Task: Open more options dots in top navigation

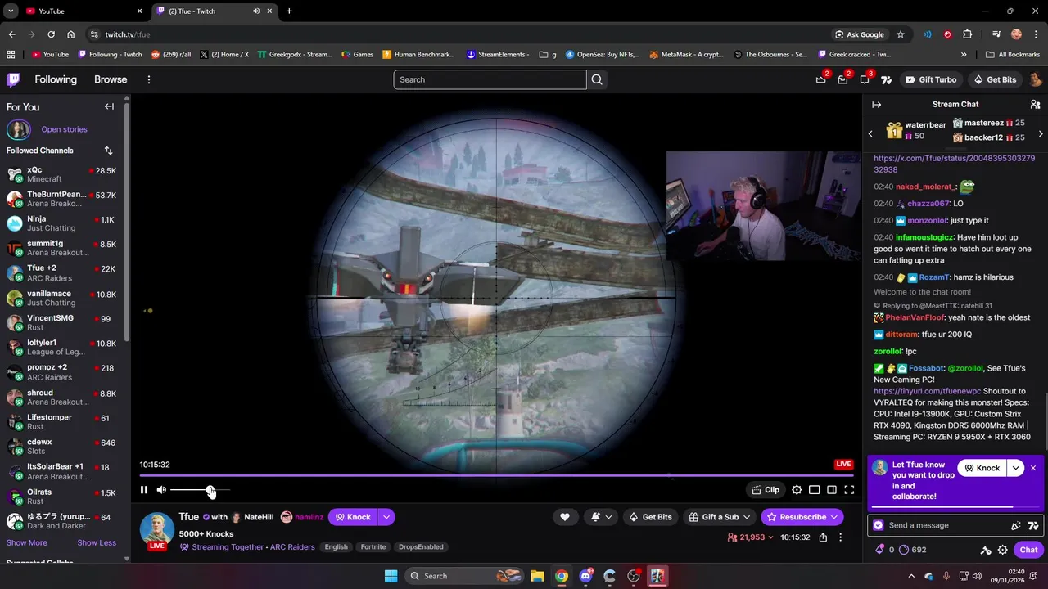Action: click(x=148, y=79)
